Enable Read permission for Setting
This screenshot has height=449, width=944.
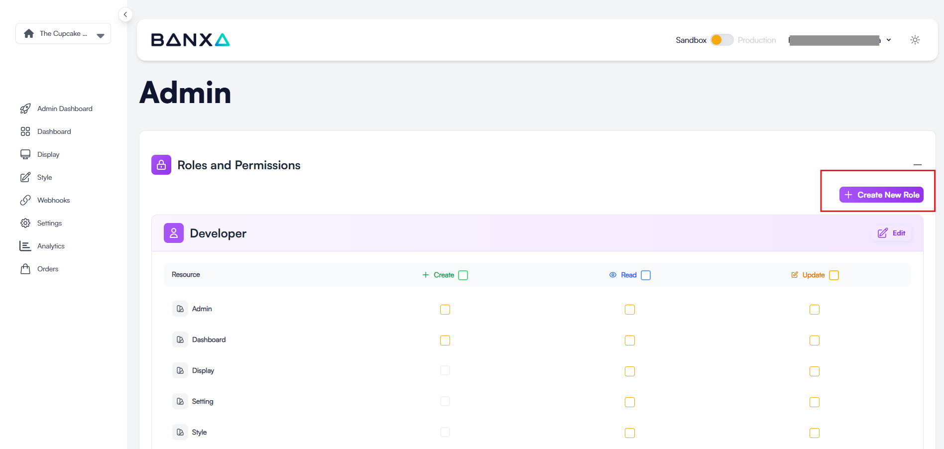point(630,402)
